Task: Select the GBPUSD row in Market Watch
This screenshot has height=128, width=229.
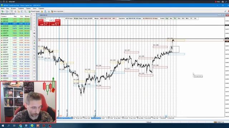Action: tap(15, 21)
